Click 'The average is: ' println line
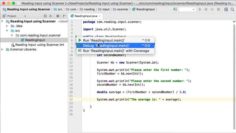This screenshot has width=236, height=133. coord(139,99)
